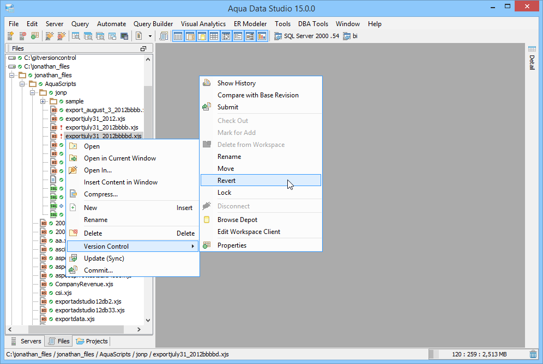This screenshot has height=364, width=543.
Task: Click the script scroll toolbar icon
Action: pos(164,35)
